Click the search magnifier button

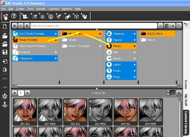click(179, 26)
